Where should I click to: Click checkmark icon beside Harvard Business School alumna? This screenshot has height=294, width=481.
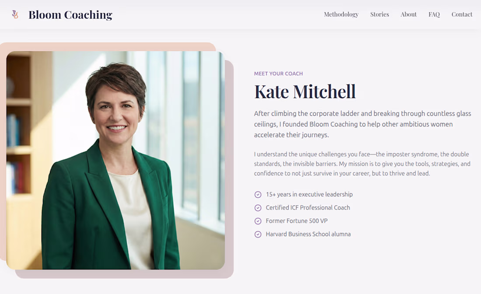click(x=258, y=234)
